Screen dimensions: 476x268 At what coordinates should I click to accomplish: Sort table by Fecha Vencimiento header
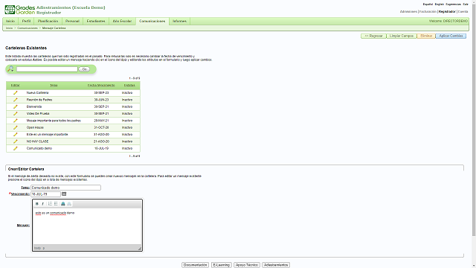coord(101,86)
